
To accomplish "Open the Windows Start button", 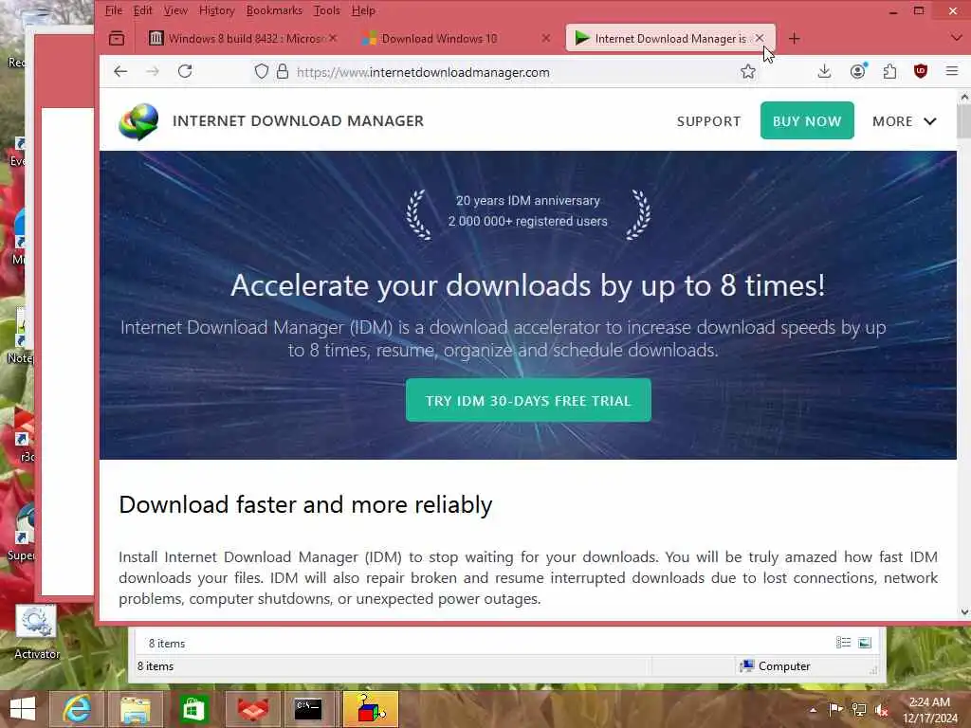I will (x=23, y=709).
